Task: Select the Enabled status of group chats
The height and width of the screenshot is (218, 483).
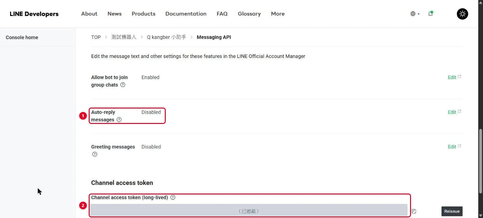Action: pyautogui.click(x=150, y=77)
